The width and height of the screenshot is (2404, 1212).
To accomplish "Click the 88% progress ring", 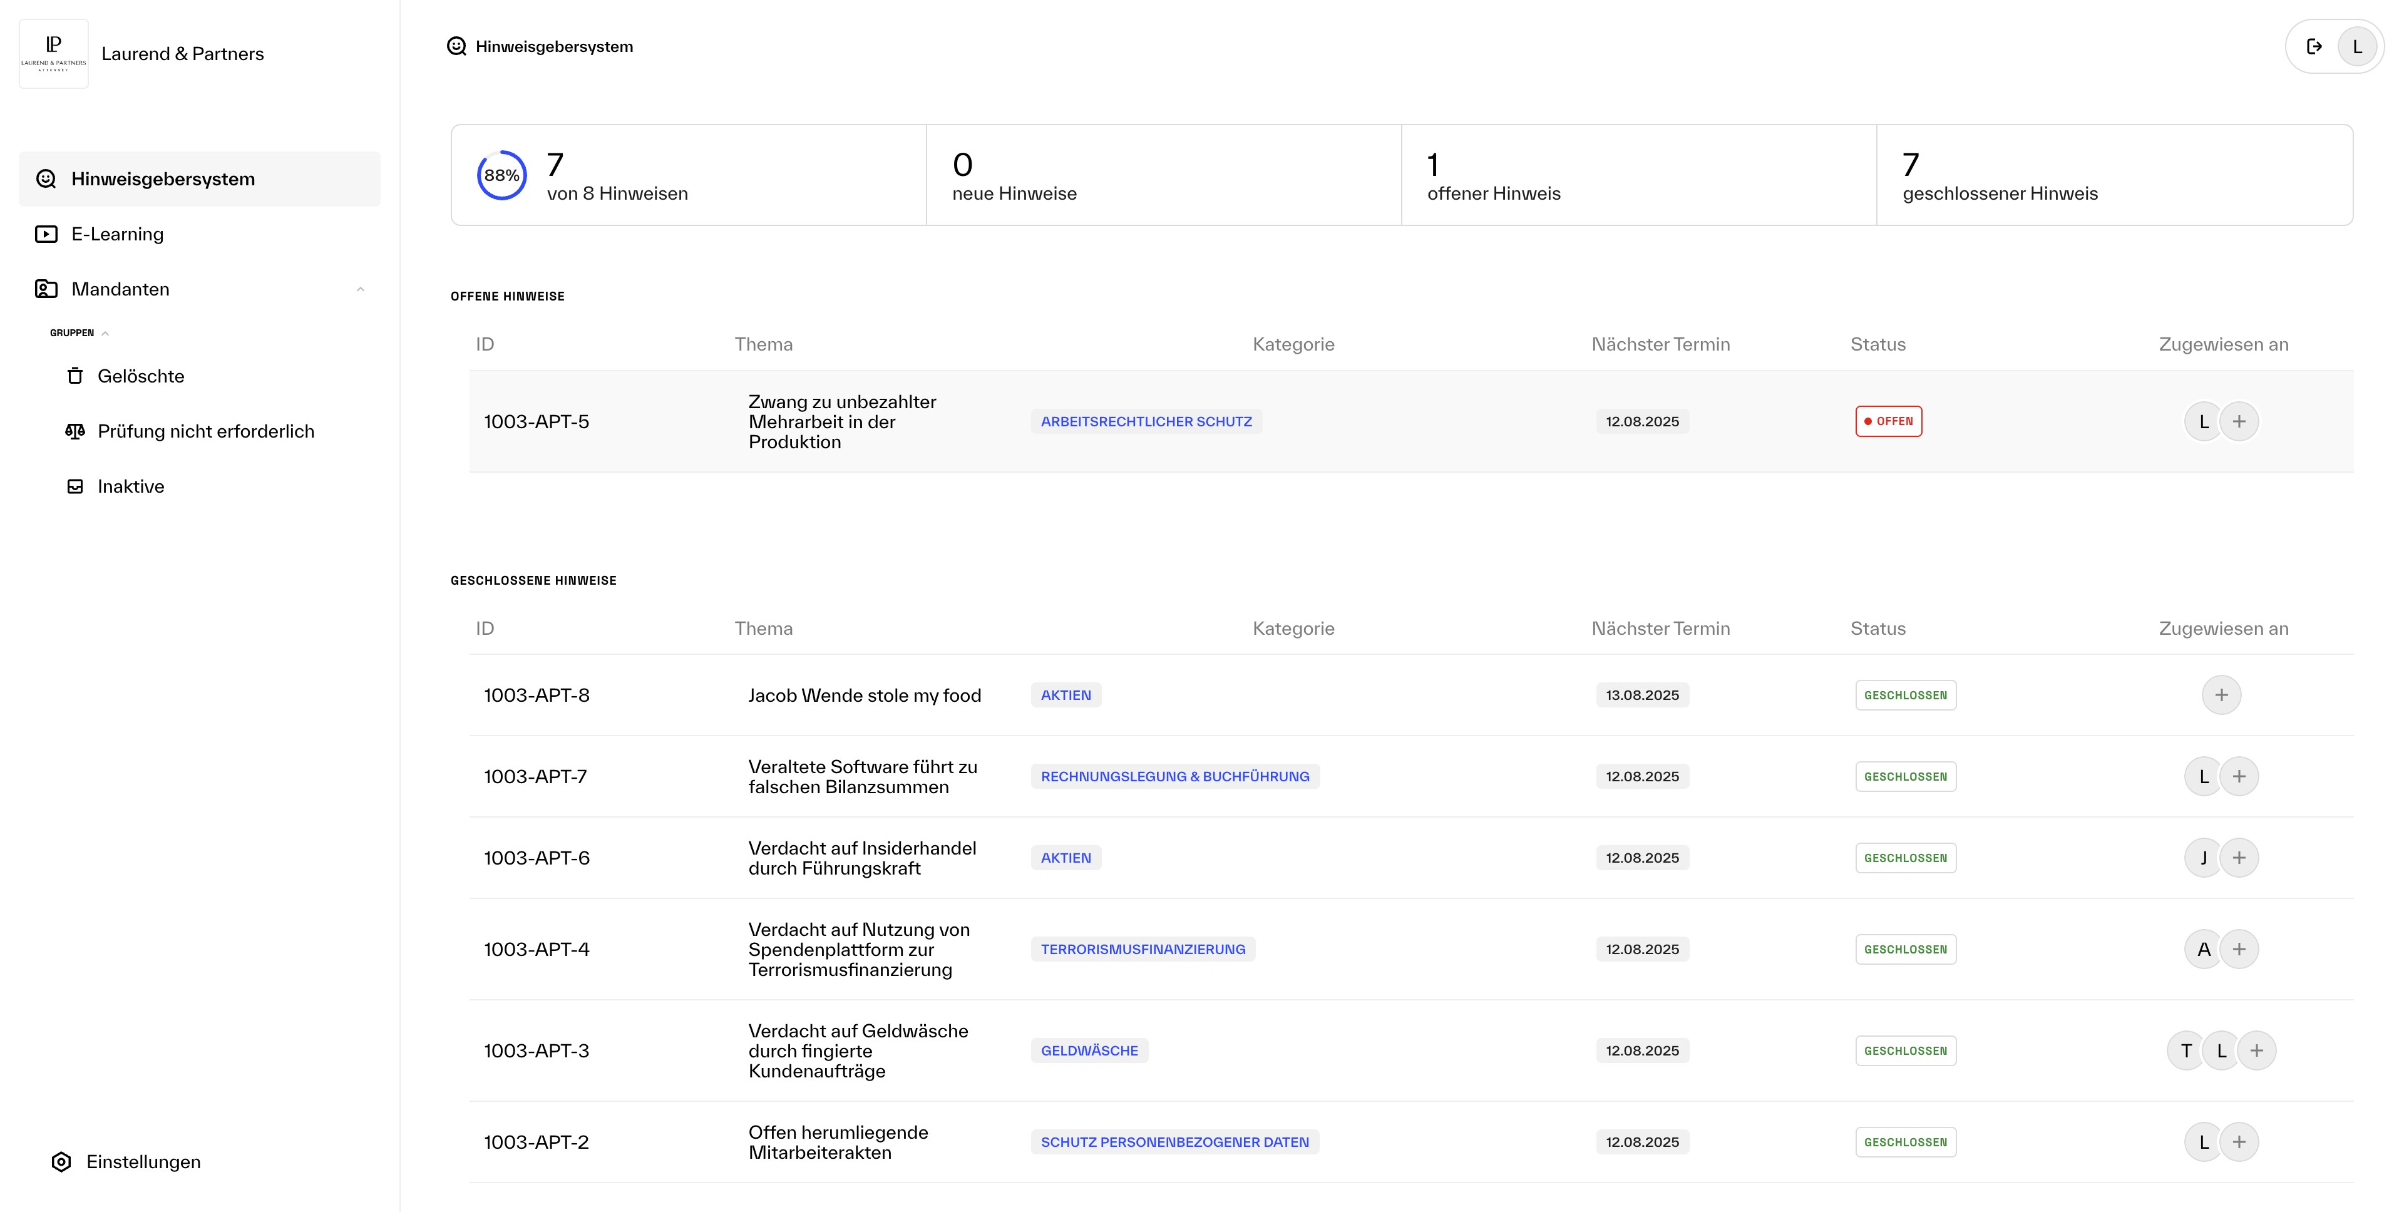I will pos(501,175).
